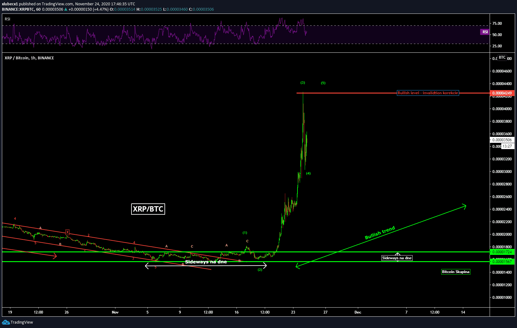Viewport: 517px width, 328px height.
Task: Select the white boxed 'Sideways na dne' callout
Action: 397,258
